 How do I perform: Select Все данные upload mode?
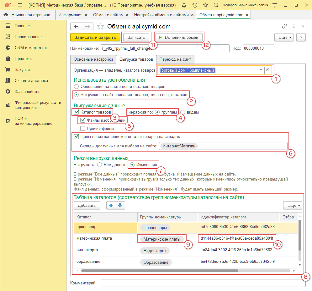[x=100, y=165]
